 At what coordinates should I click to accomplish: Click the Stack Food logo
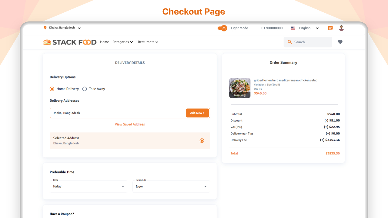click(x=69, y=42)
